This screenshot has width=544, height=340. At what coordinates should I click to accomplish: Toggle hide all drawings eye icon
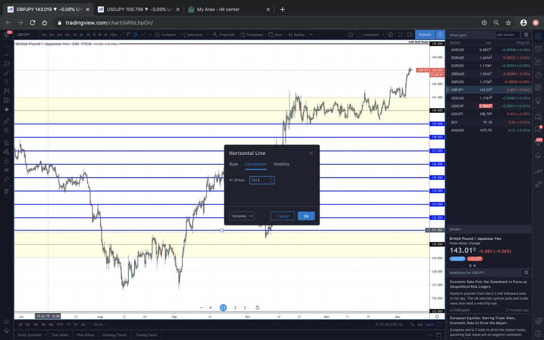coord(7,170)
